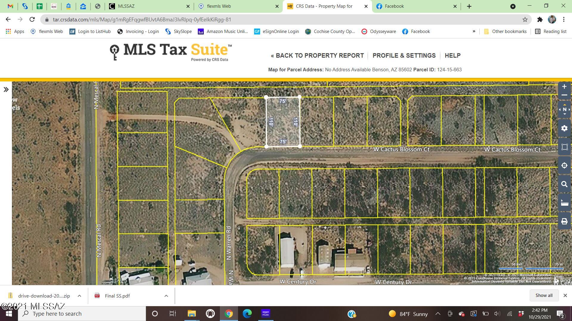
Task: Click the highlighted parcel on map
Action: point(283,122)
